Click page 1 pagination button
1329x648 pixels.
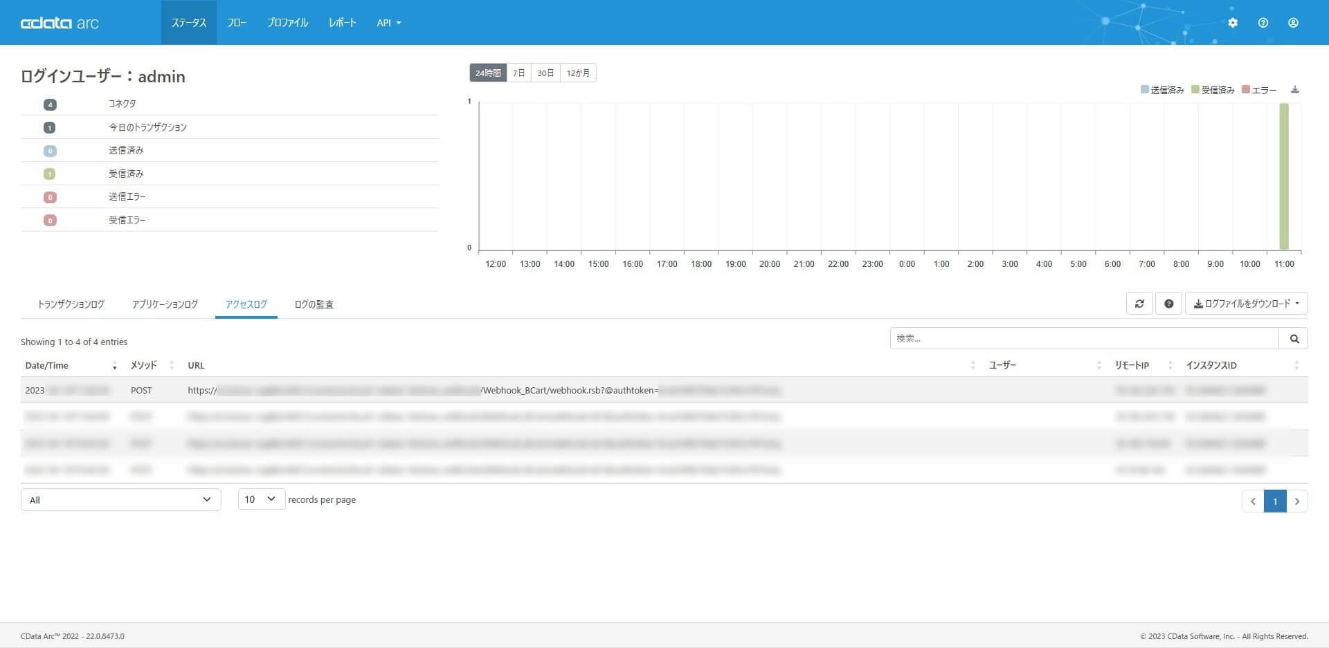coord(1275,501)
